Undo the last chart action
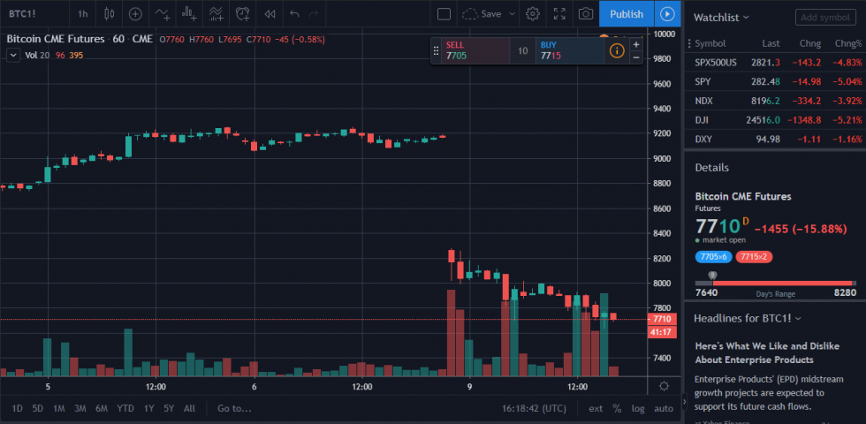The width and height of the screenshot is (866, 424). click(294, 14)
